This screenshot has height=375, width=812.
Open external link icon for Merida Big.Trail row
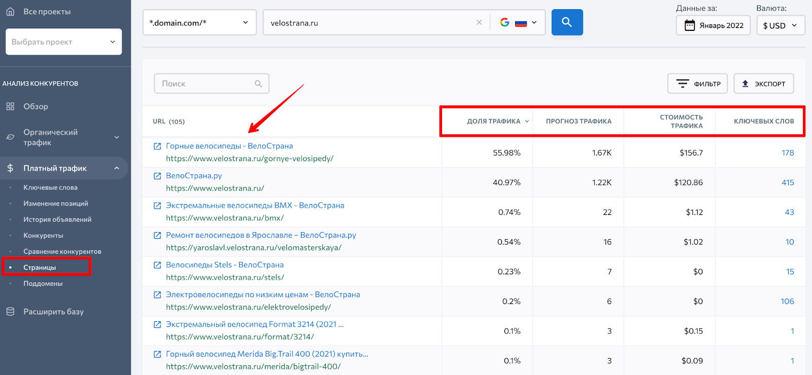pyautogui.click(x=157, y=354)
